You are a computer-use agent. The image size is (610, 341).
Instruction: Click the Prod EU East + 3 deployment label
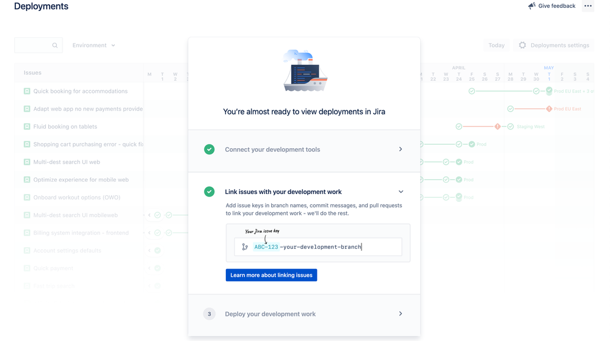point(574,92)
